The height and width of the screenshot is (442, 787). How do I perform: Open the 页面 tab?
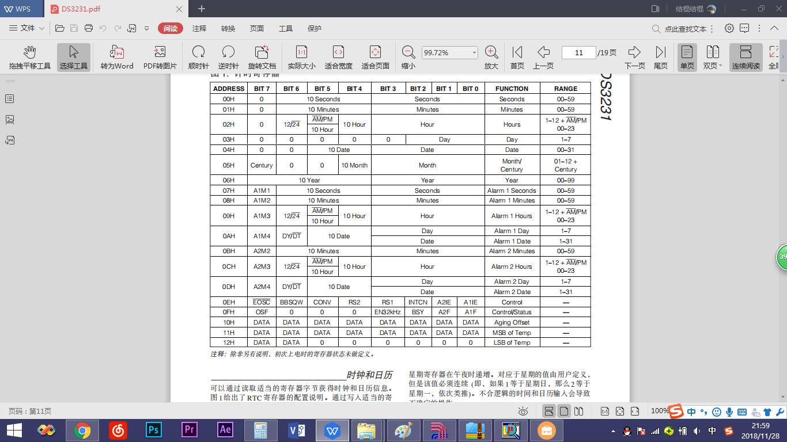[257, 28]
